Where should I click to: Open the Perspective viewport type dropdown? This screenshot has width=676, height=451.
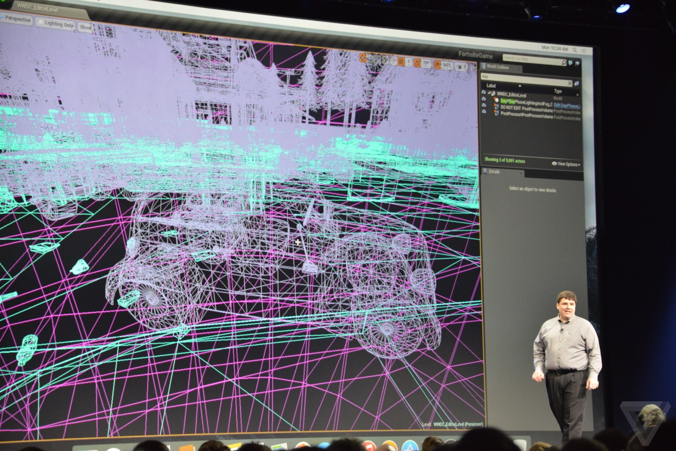pyautogui.click(x=16, y=20)
